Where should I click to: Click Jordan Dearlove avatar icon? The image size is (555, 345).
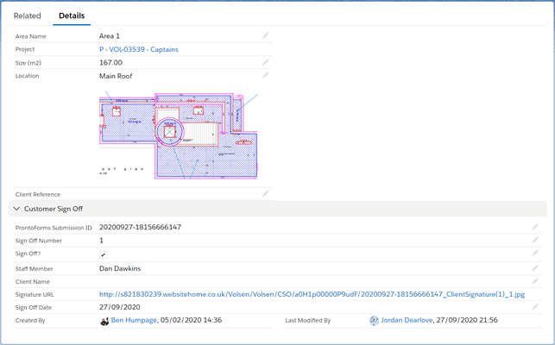[x=374, y=321]
